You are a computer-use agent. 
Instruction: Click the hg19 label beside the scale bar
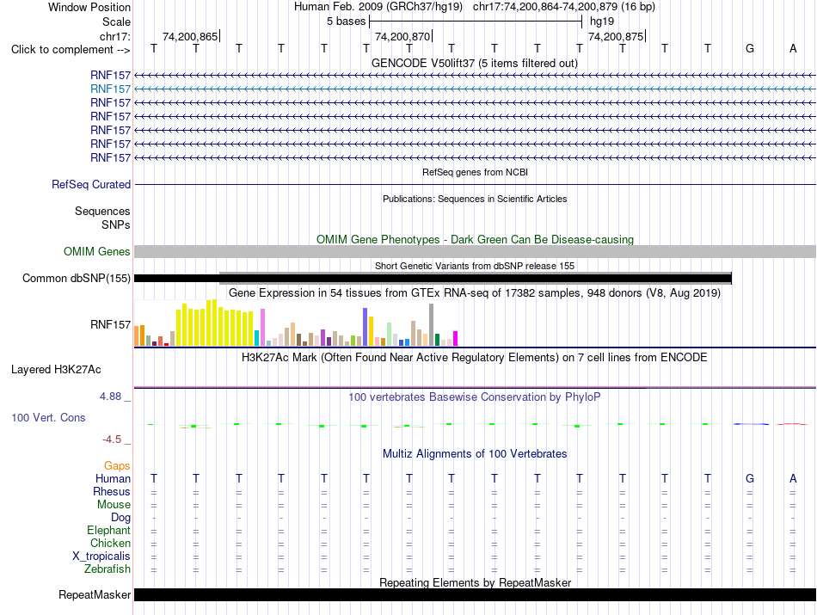pyautogui.click(x=602, y=22)
